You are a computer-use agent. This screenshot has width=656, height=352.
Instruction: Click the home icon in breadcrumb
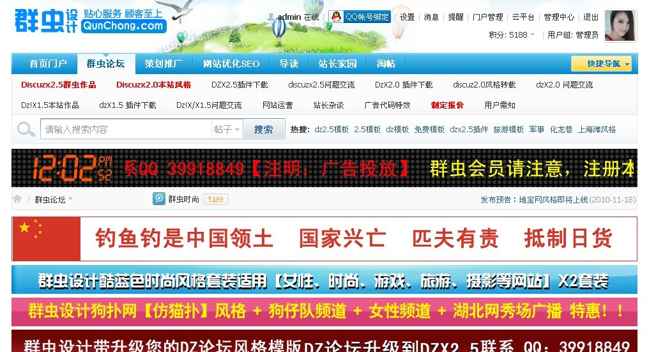pyautogui.click(x=17, y=199)
